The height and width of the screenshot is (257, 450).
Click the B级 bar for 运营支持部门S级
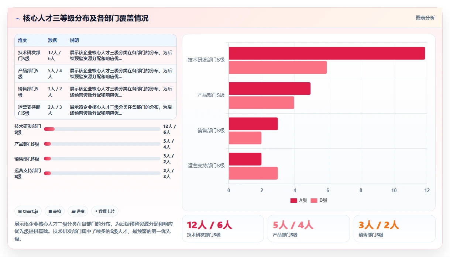pos(253,173)
